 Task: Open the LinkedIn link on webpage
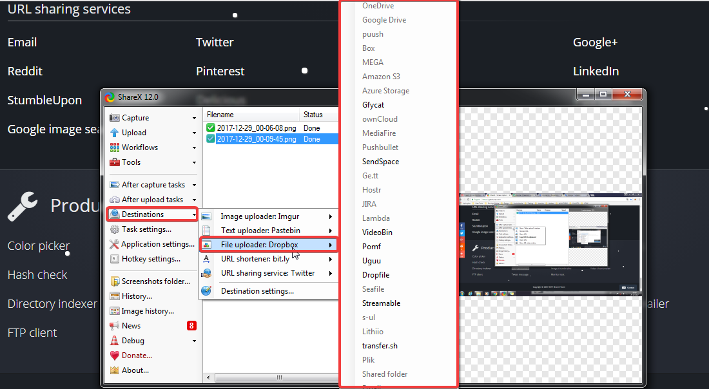pos(596,71)
